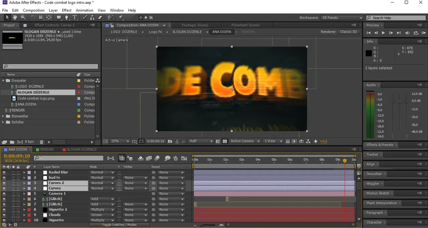Open Workspace All Panels dropdown
This screenshot has height=228, width=428.
[342, 18]
